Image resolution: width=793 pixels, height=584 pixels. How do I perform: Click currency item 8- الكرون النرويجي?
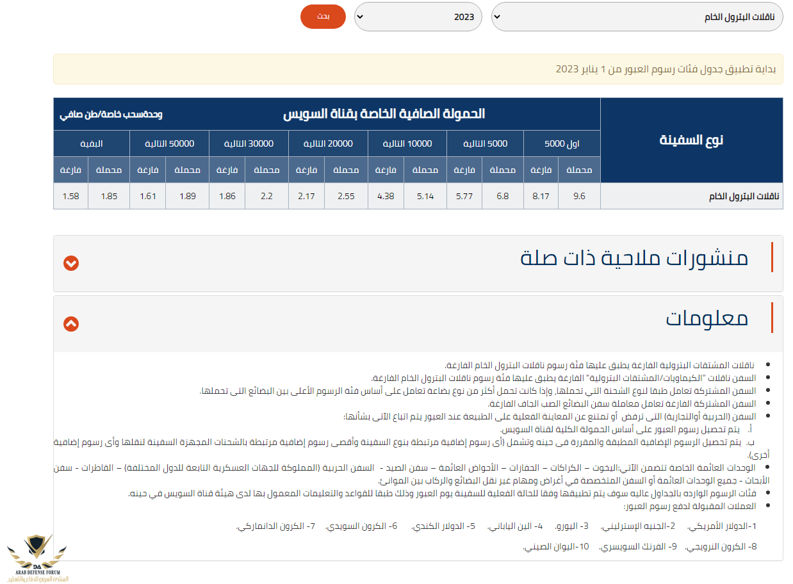[x=721, y=547]
